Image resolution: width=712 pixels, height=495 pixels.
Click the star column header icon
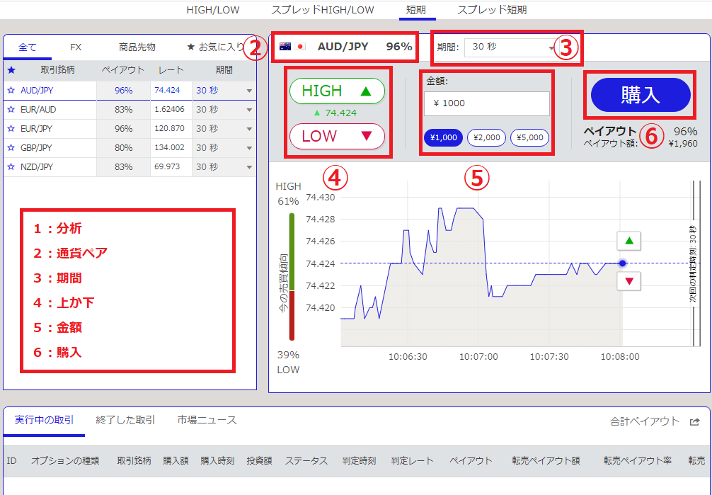point(11,70)
